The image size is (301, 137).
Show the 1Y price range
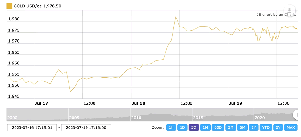(253, 127)
